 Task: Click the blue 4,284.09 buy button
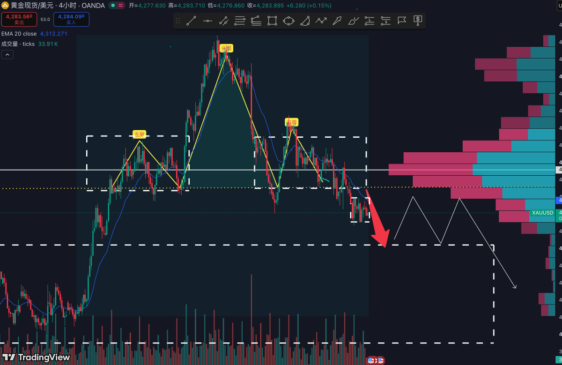(x=71, y=19)
